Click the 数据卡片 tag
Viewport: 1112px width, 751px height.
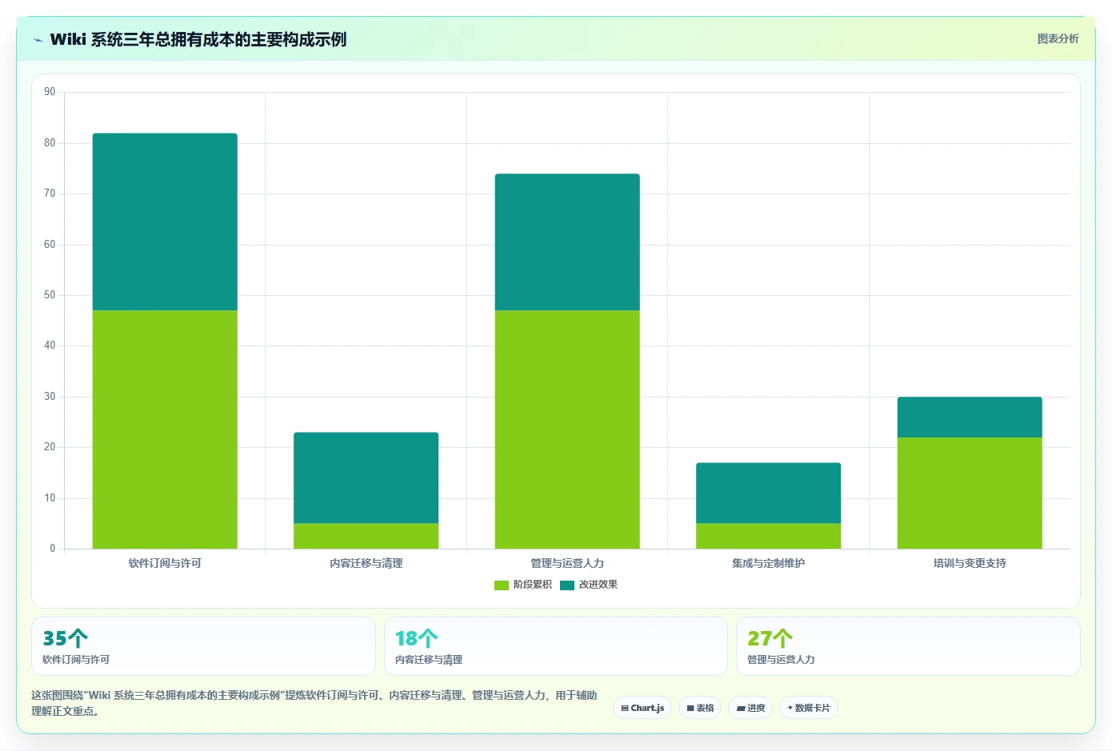click(809, 708)
